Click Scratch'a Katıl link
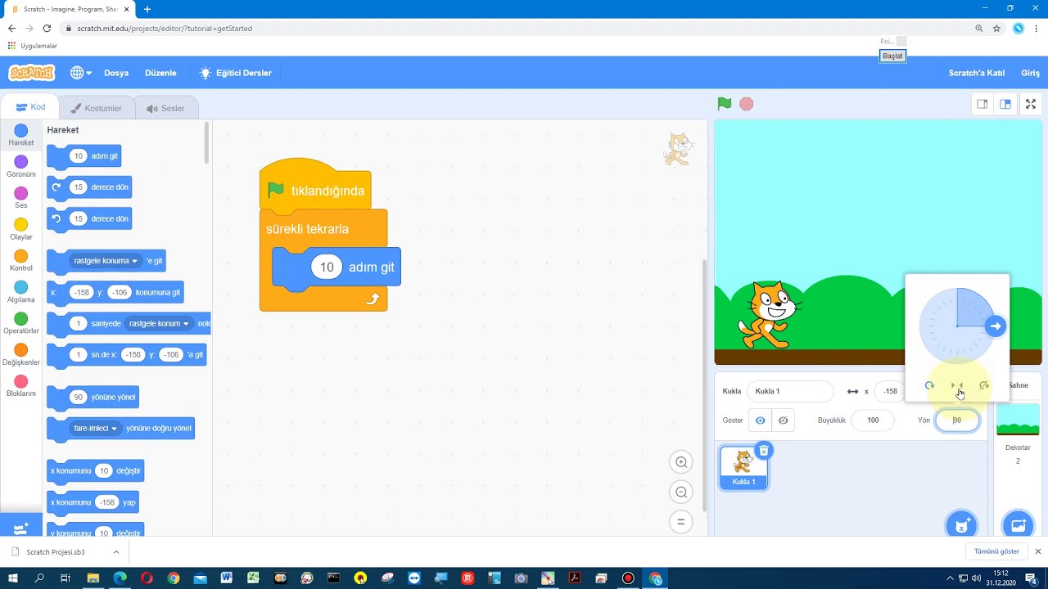 pyautogui.click(x=976, y=73)
